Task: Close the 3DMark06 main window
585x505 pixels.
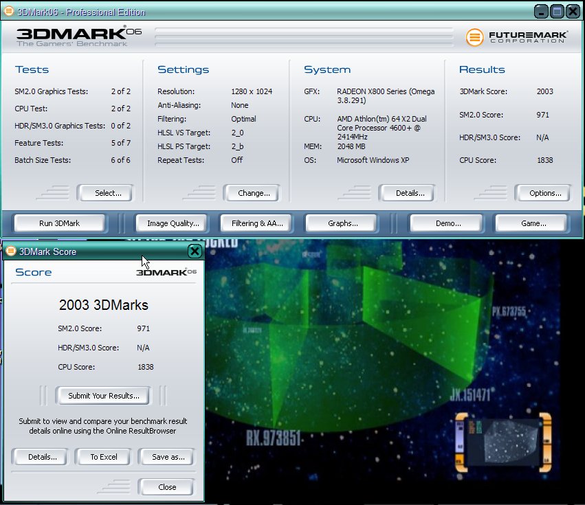Action: pyautogui.click(x=573, y=12)
